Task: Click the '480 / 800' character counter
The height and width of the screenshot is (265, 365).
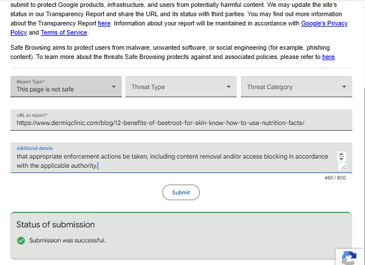Action: (335, 178)
